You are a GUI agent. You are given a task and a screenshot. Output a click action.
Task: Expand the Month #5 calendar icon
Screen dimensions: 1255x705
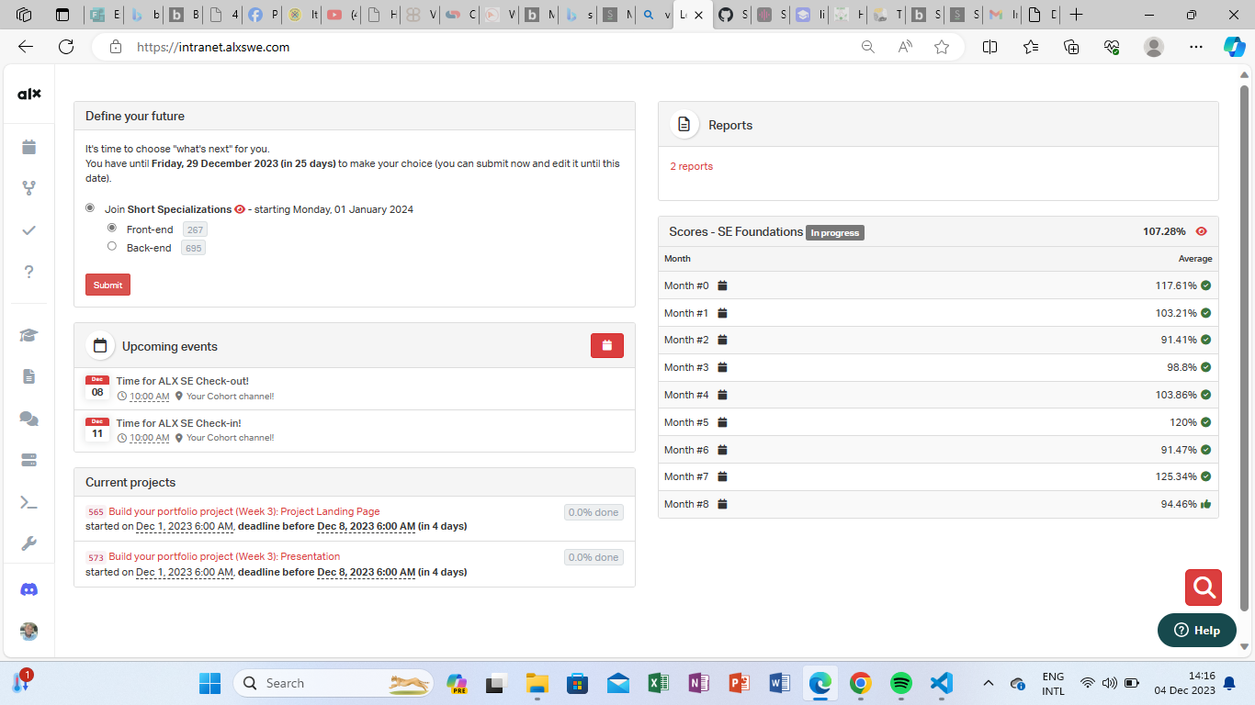pos(722,422)
